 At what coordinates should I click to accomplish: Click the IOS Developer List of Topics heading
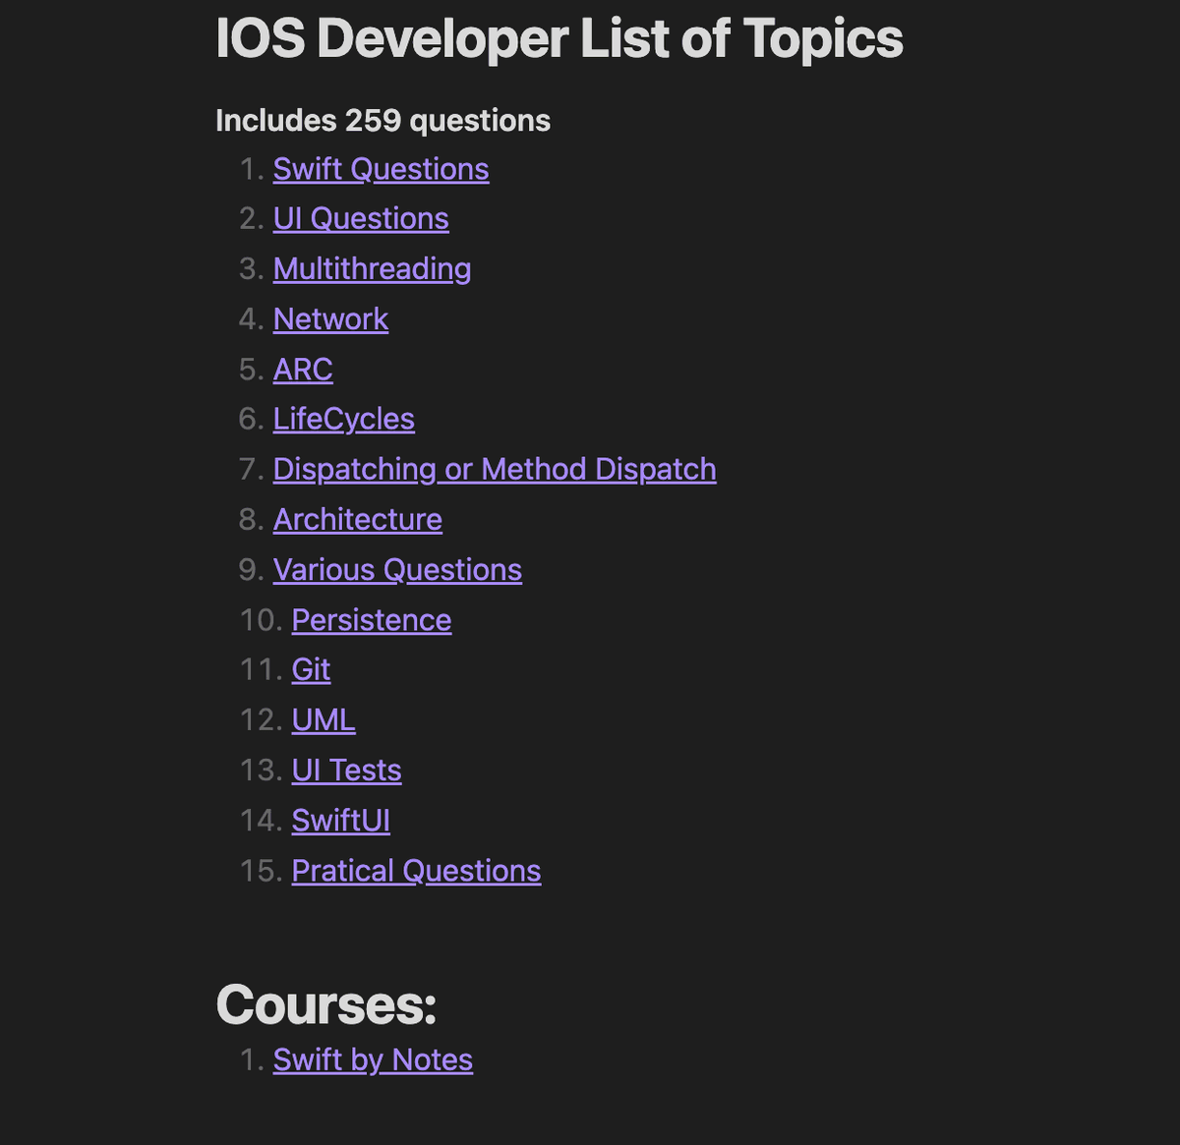point(559,39)
